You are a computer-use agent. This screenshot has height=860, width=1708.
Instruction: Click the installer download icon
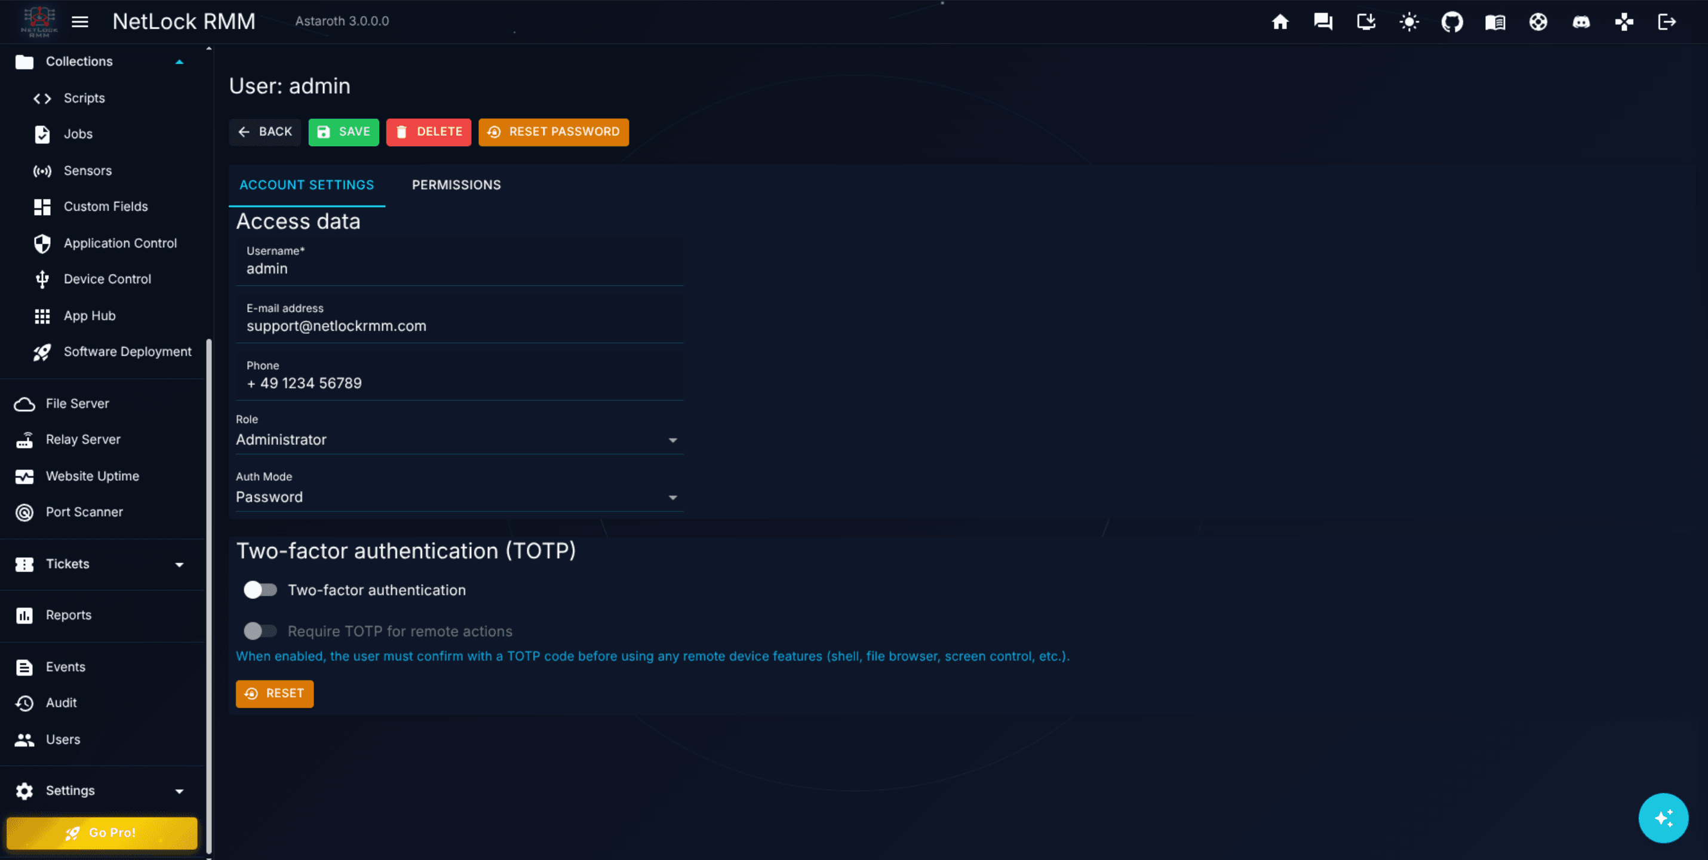(1366, 22)
